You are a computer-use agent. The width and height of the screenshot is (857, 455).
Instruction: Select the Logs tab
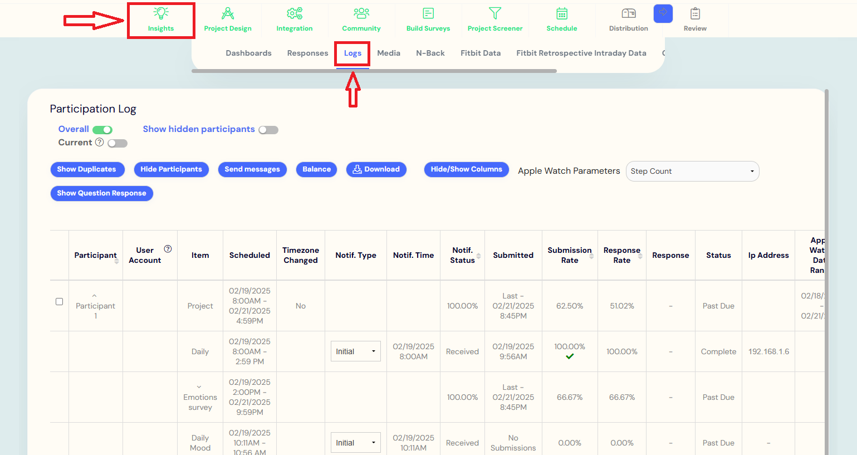tap(352, 53)
